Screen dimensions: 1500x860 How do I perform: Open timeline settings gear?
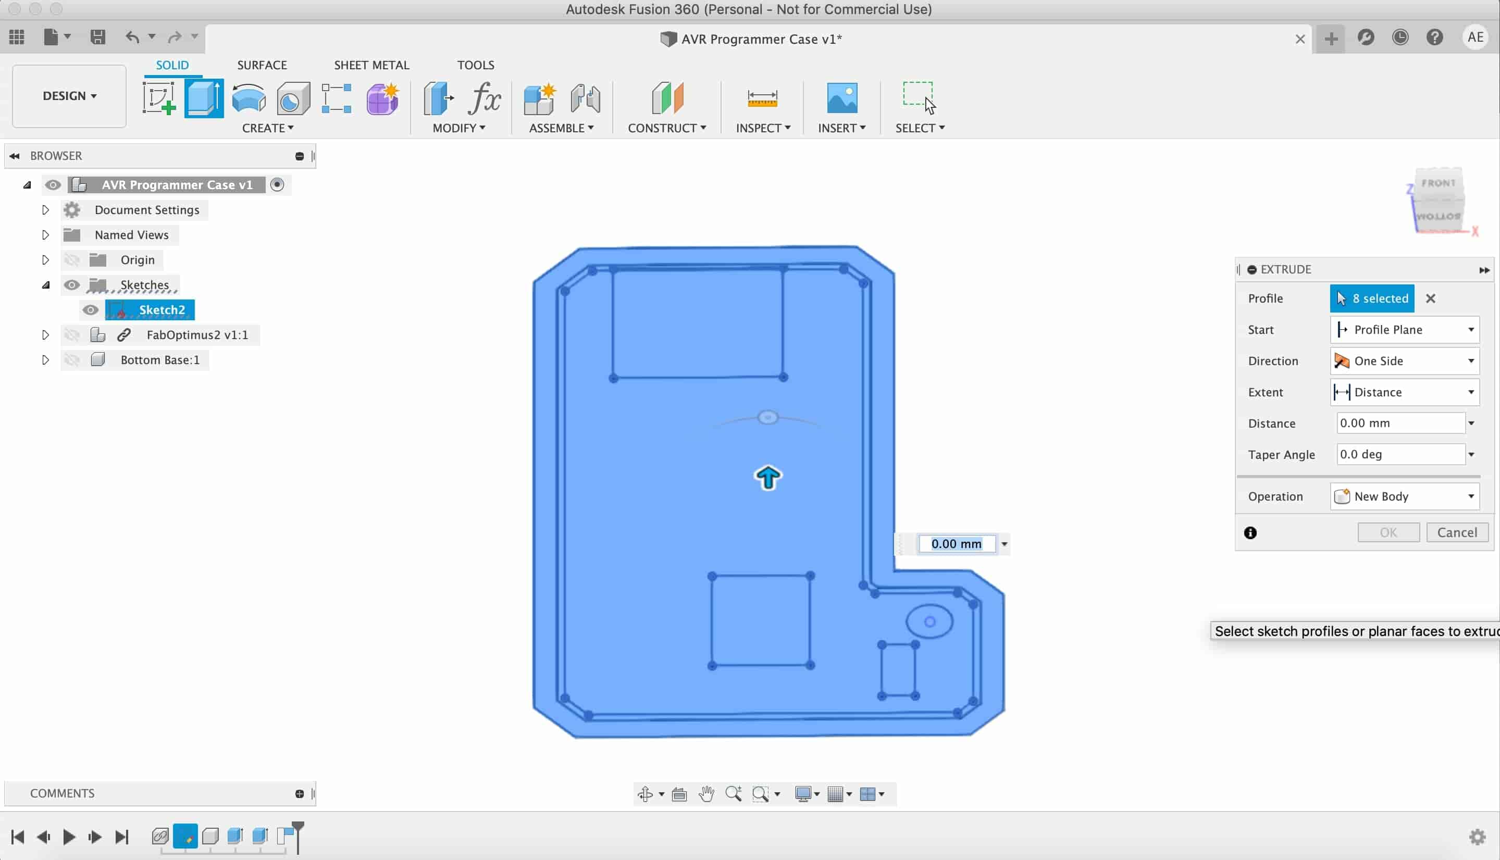click(1477, 837)
